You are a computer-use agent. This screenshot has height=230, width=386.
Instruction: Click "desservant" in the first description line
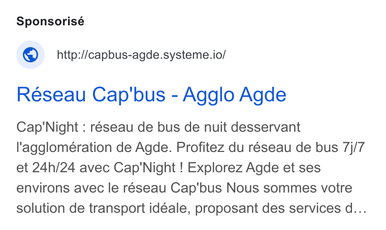pyautogui.click(x=266, y=127)
